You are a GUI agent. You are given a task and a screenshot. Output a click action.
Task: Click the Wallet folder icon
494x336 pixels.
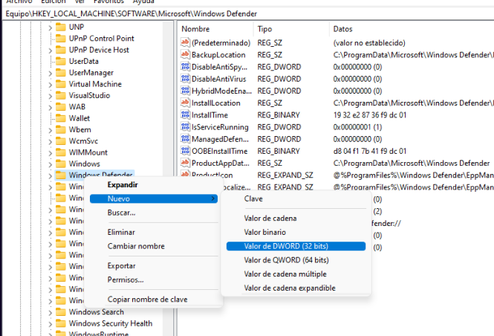[61, 118]
